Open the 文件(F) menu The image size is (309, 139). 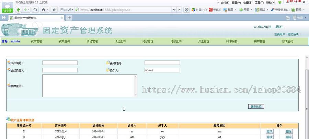(x=225, y=3)
